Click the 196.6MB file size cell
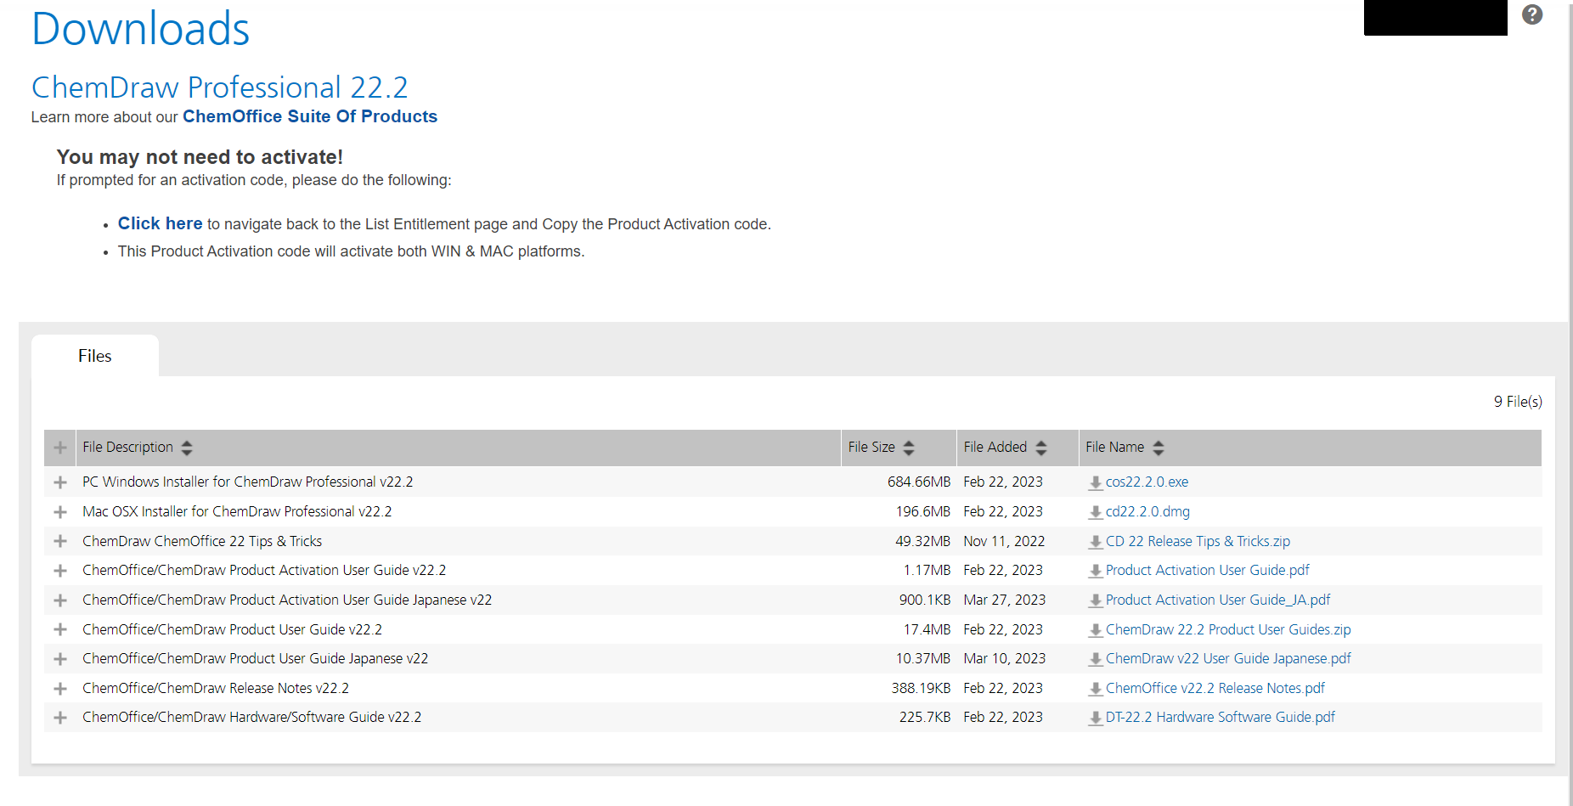The image size is (1573, 806). [923, 511]
